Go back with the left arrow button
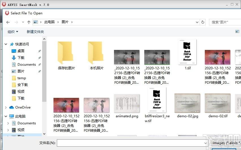This screenshot has height=150, width=241. [x=8, y=22]
